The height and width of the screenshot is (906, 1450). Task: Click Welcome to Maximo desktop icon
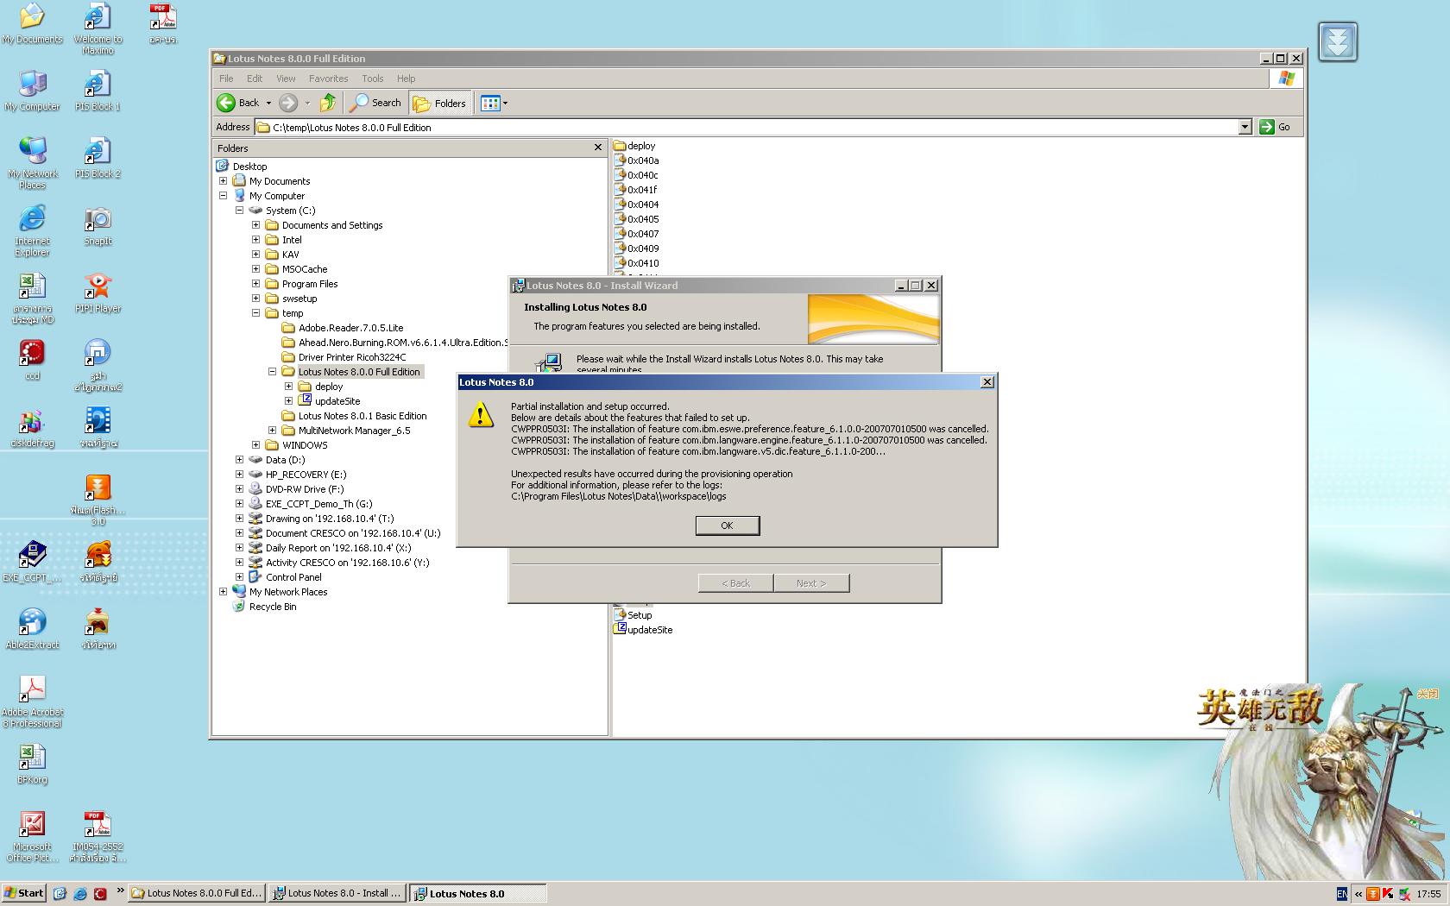pos(98,28)
